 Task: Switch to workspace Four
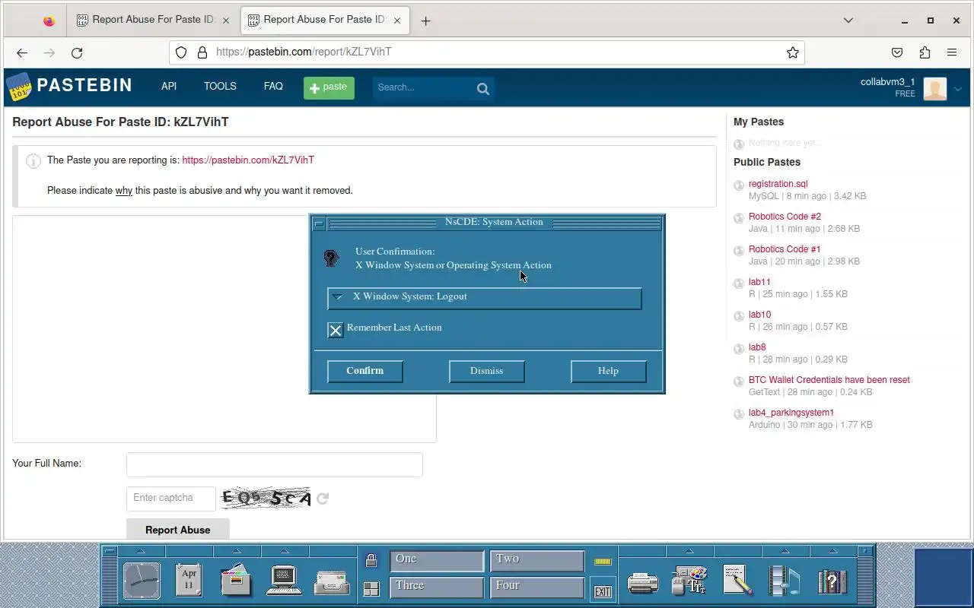click(x=537, y=587)
